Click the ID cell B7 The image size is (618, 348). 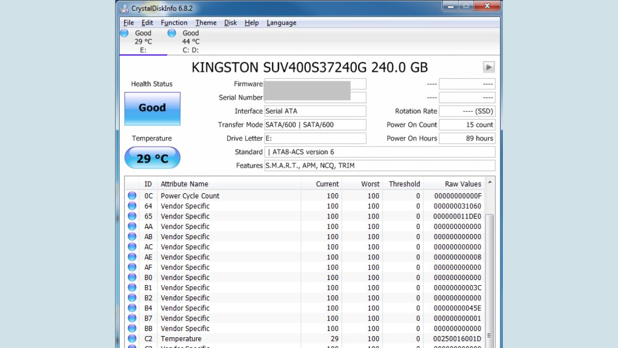pyautogui.click(x=148, y=318)
